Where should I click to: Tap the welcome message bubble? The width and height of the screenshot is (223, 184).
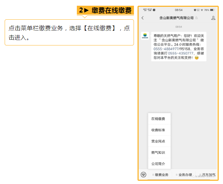click(x=178, y=47)
